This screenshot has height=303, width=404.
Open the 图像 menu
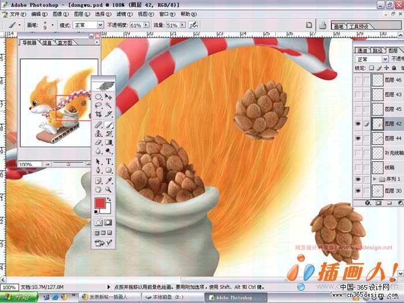(61, 14)
